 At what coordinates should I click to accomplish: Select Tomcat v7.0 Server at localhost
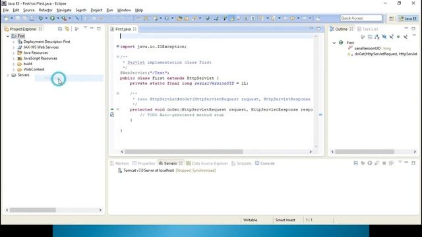[x=167, y=171]
